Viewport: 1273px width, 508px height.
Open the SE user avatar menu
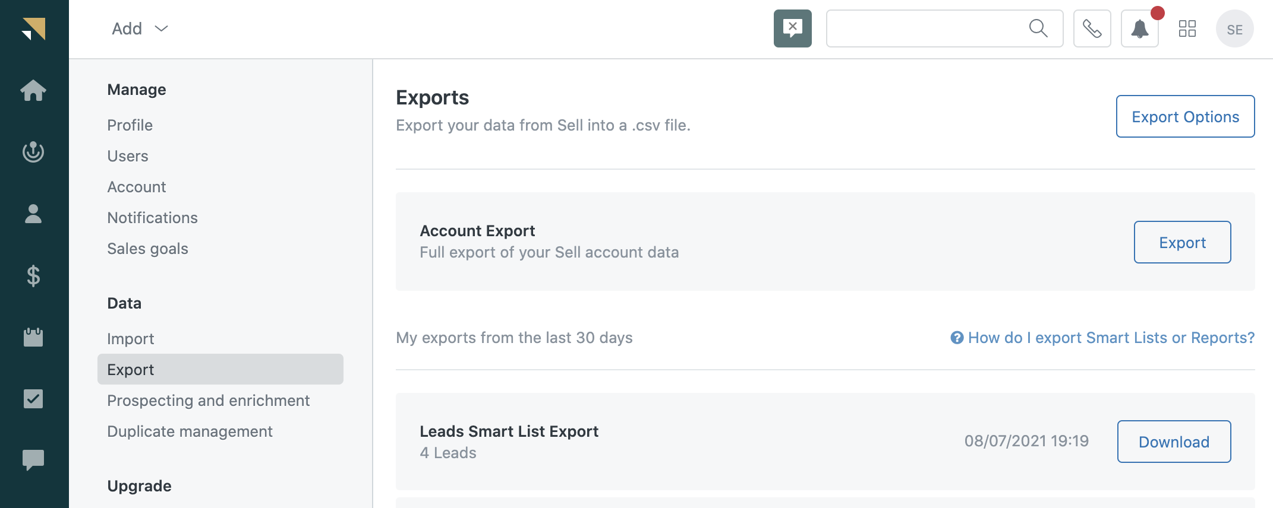coord(1234,29)
